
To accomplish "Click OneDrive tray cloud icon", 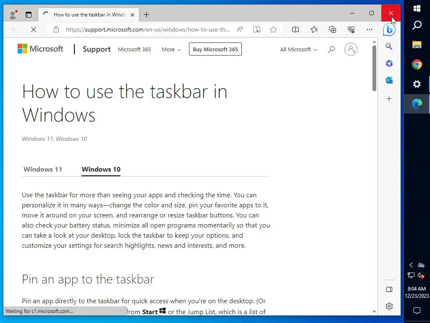I will [421, 265].
